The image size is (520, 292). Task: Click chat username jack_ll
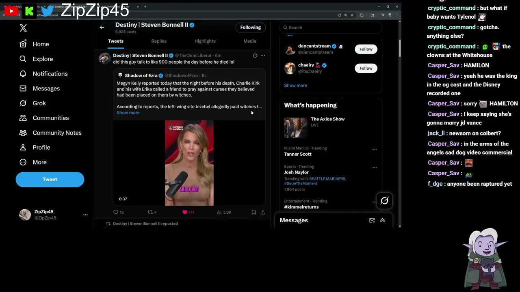(436, 133)
